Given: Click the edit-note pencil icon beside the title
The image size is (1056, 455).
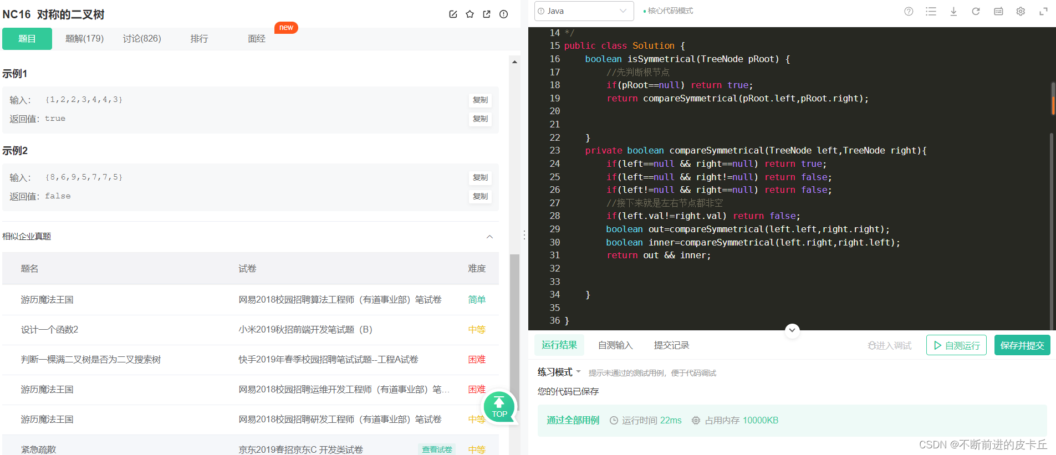Looking at the screenshot, I should (453, 14).
